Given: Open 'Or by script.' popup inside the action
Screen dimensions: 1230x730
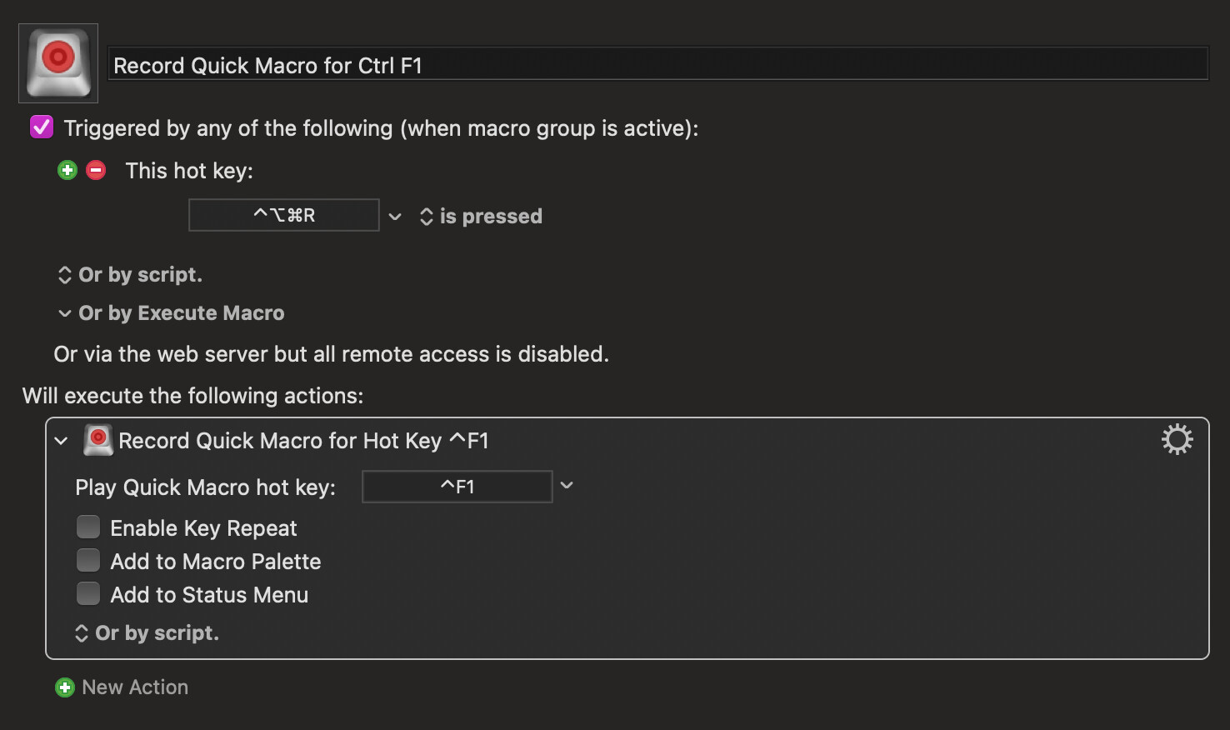Looking at the screenshot, I should [x=147, y=633].
